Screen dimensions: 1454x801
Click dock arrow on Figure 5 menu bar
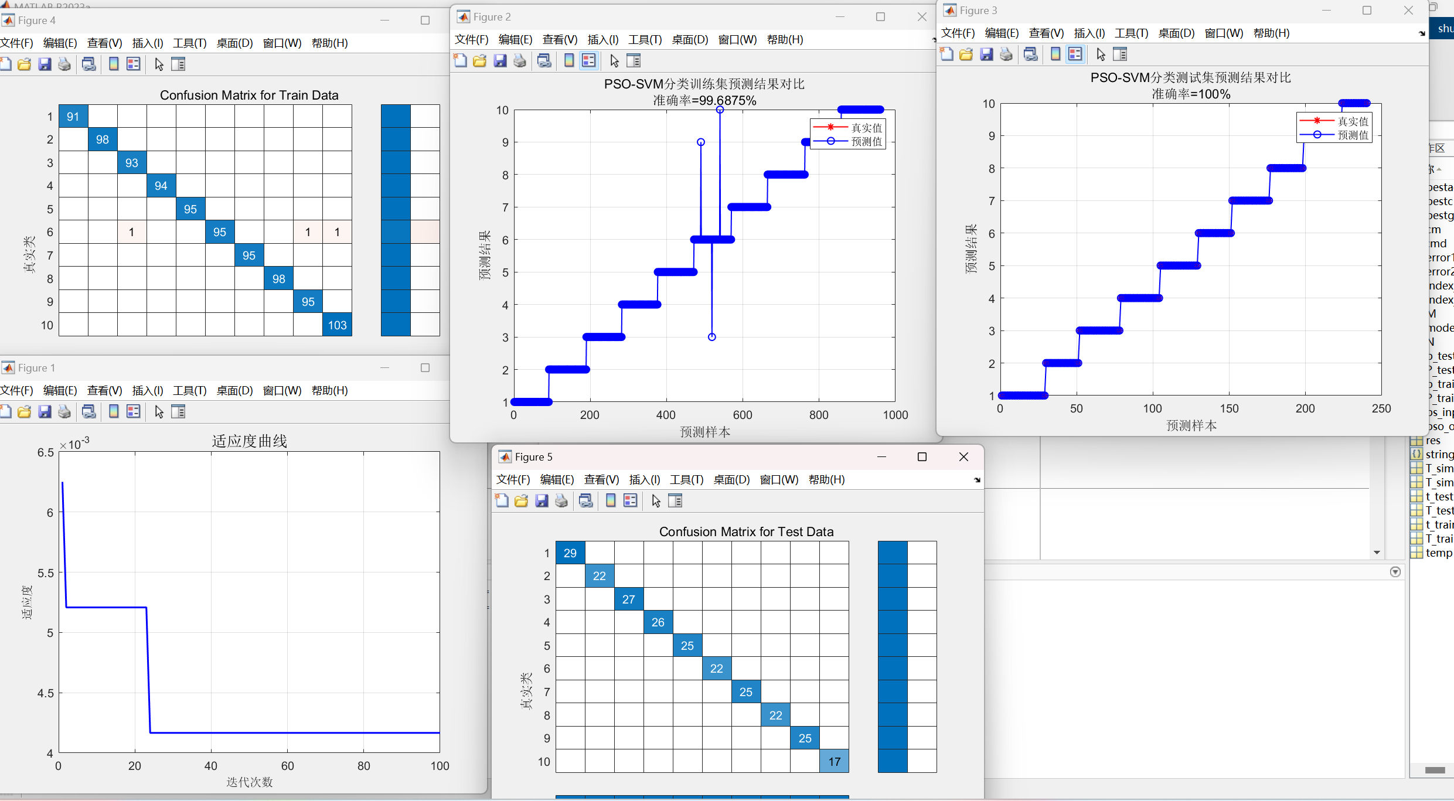977,480
